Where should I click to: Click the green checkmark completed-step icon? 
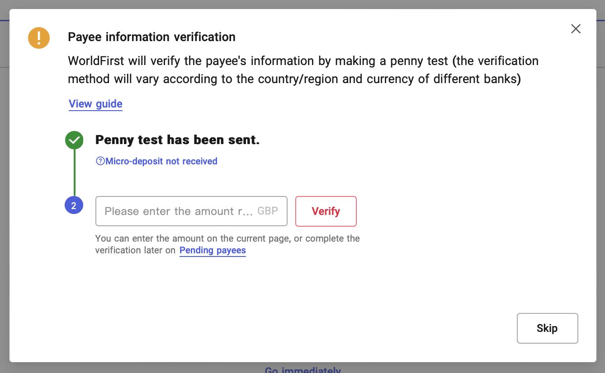74,140
